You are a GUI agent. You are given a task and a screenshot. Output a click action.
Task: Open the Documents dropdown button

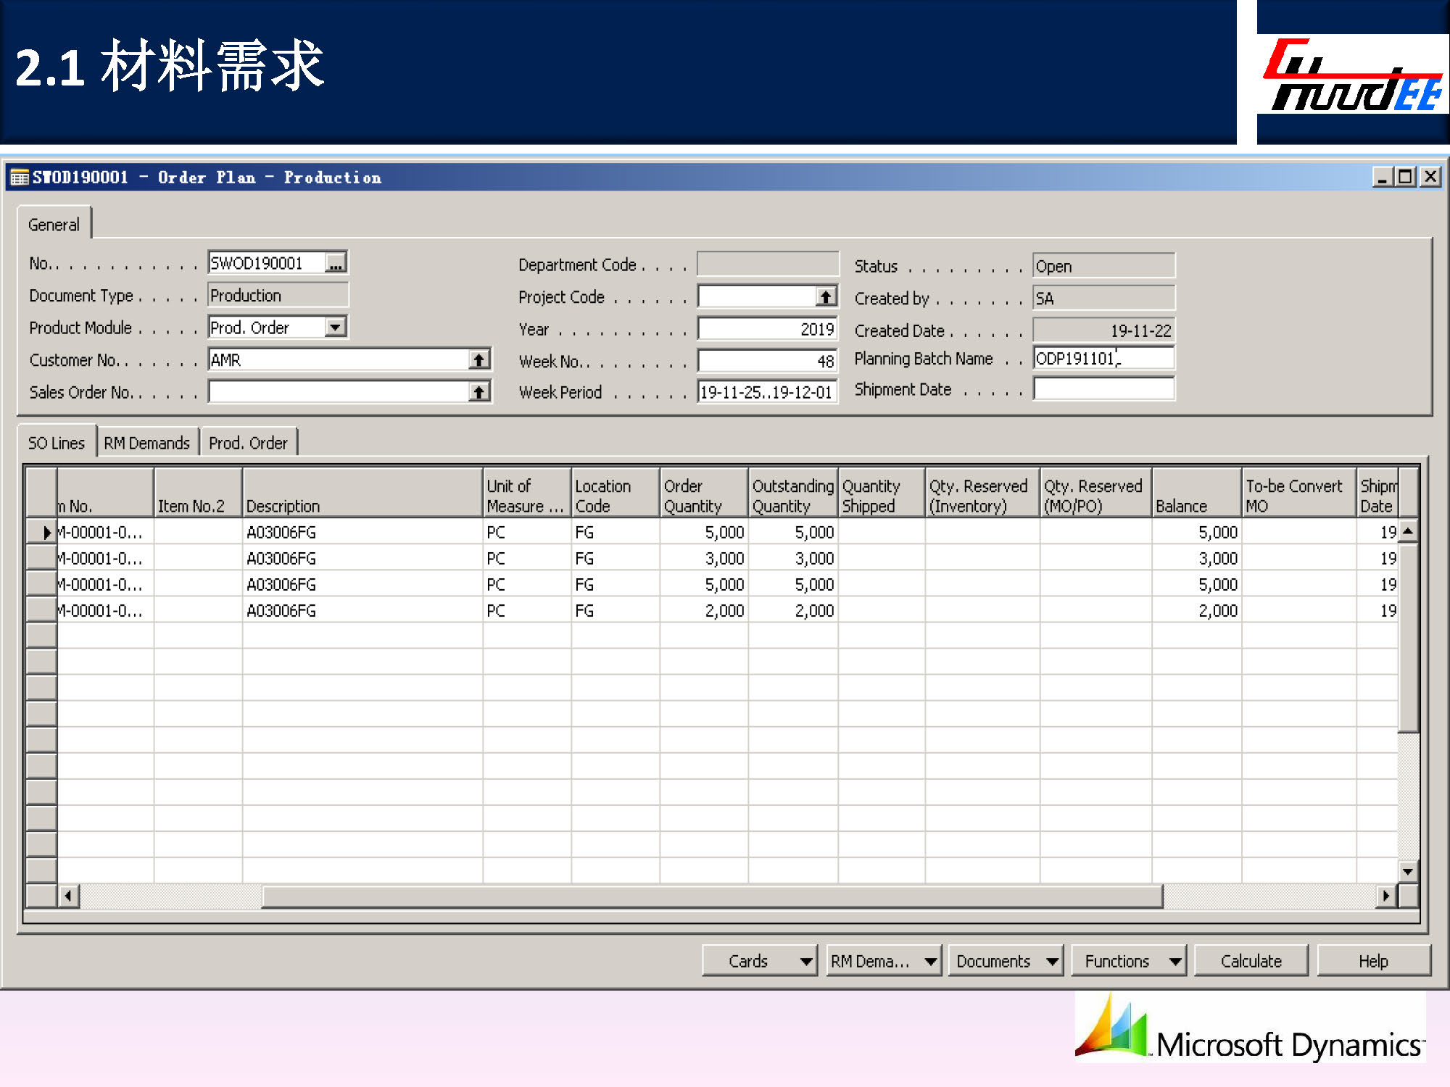coord(1006,961)
